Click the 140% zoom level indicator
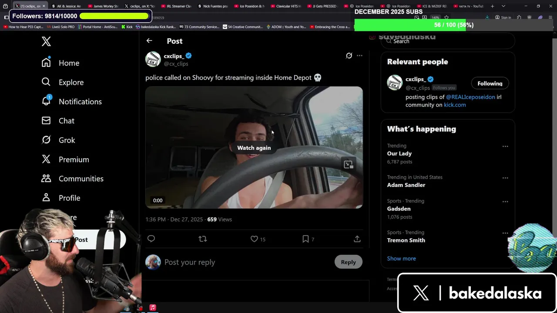The image size is (557, 313). pyautogui.click(x=435, y=17)
